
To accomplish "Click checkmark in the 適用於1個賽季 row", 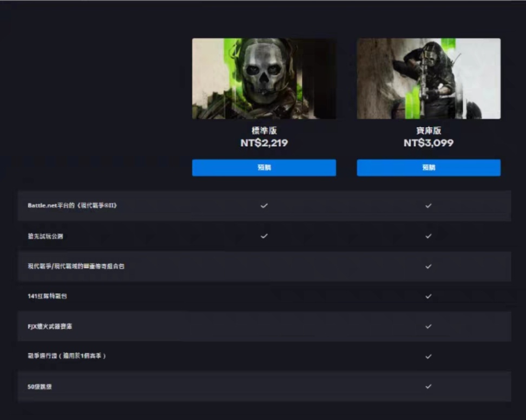I will [429, 356].
